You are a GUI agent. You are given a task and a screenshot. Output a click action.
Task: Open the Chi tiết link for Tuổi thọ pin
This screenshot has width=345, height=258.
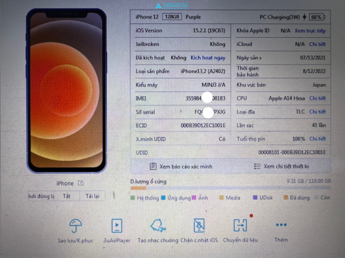(317, 139)
